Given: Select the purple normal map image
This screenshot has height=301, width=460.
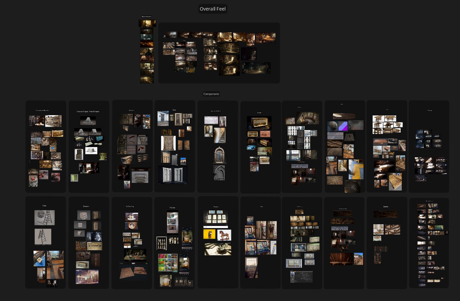Looking at the screenshot, I should coord(343,126).
